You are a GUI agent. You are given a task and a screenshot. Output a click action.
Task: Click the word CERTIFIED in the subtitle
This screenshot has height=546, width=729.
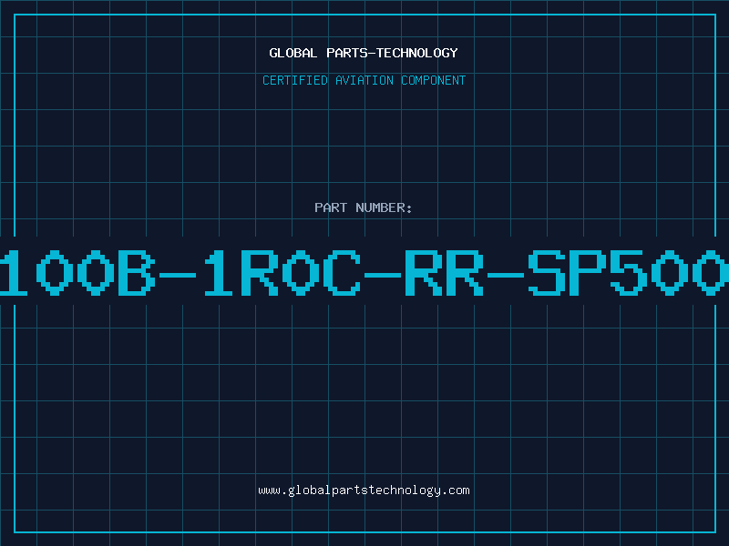295,80
